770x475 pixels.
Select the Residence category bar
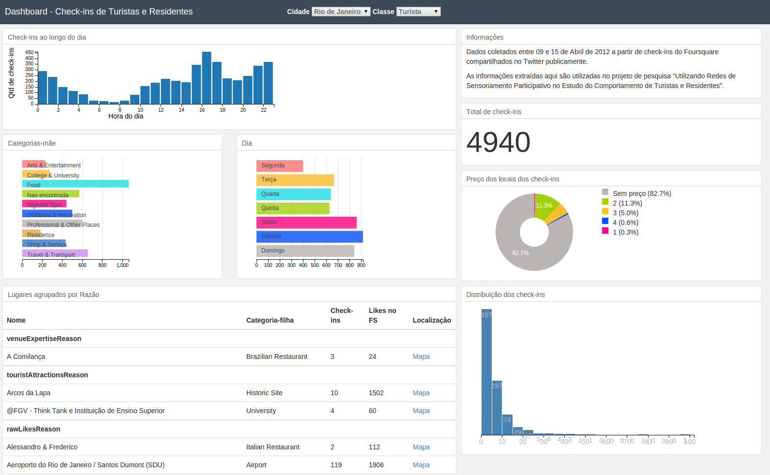coord(31,234)
